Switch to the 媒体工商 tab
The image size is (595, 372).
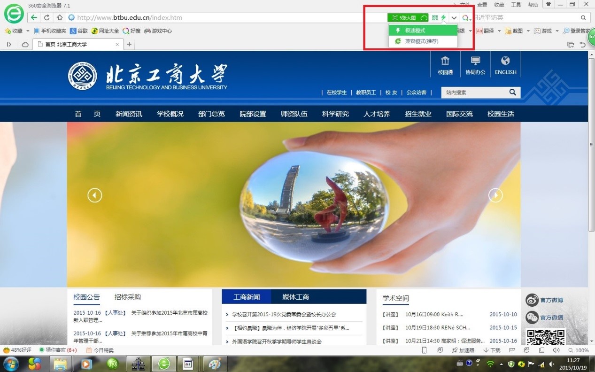(x=295, y=297)
